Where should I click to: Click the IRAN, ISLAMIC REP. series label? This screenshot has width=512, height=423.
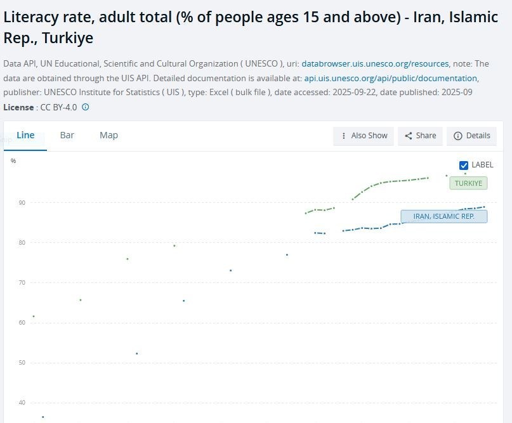click(x=443, y=216)
